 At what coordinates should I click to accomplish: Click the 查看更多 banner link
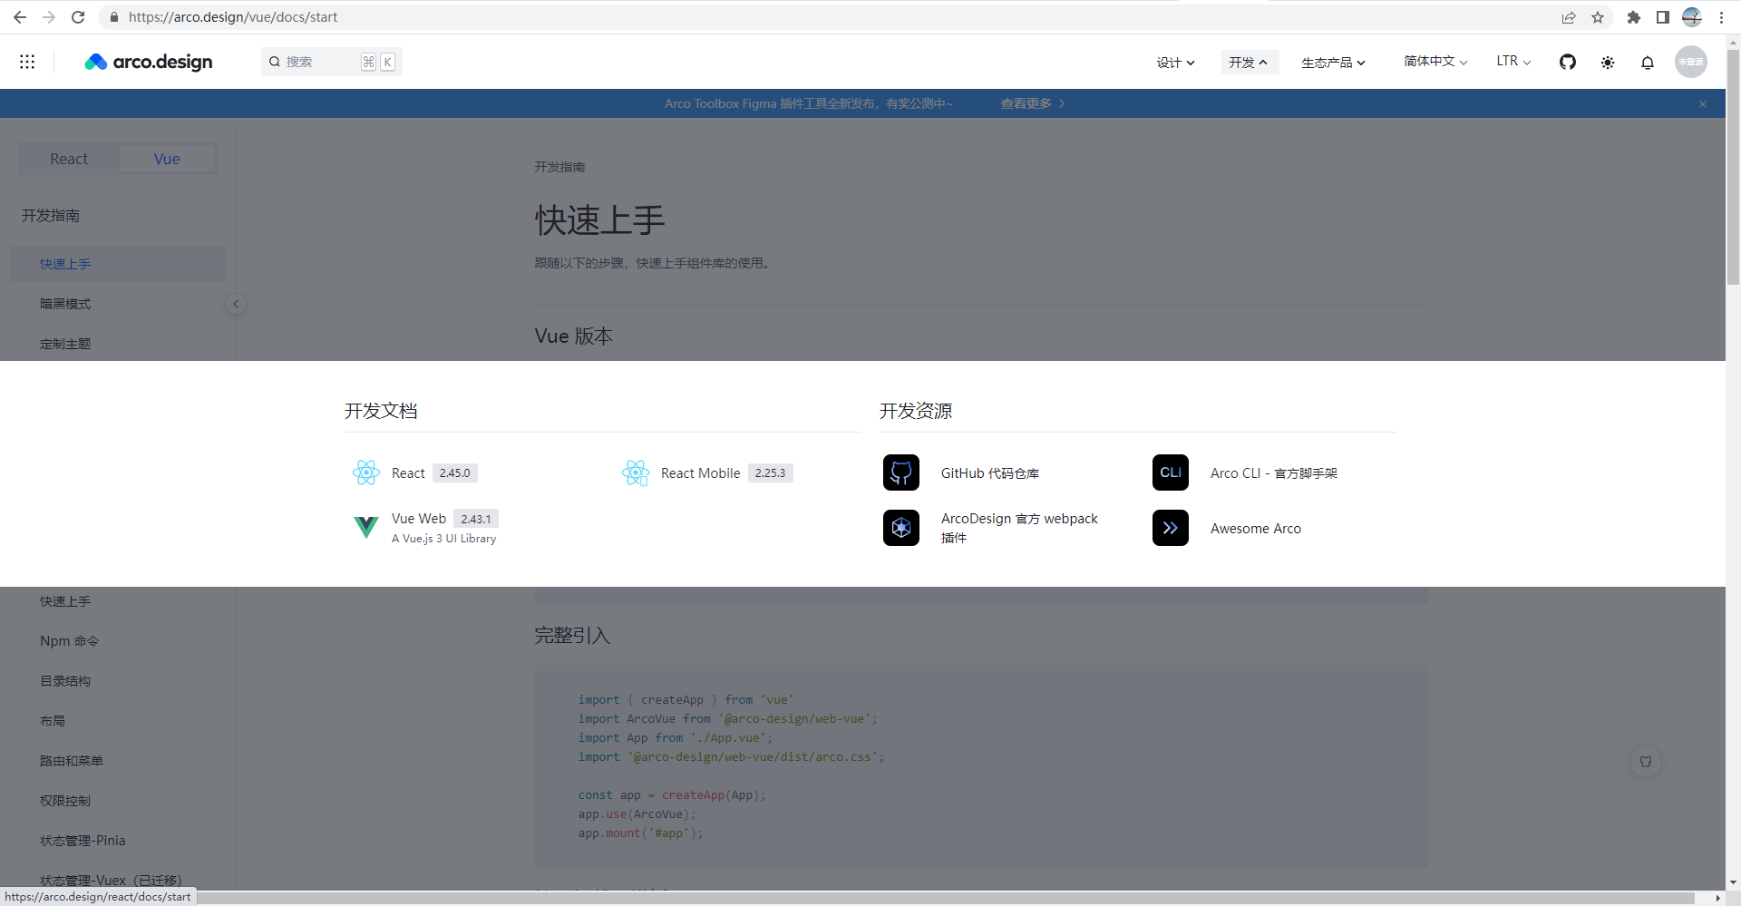click(x=1033, y=103)
